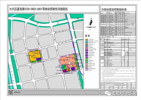Image resolution: width=141 pixels, height=100 pixels.
Task: Click the yellow swatch at top of legend
Action: (x=87, y=39)
